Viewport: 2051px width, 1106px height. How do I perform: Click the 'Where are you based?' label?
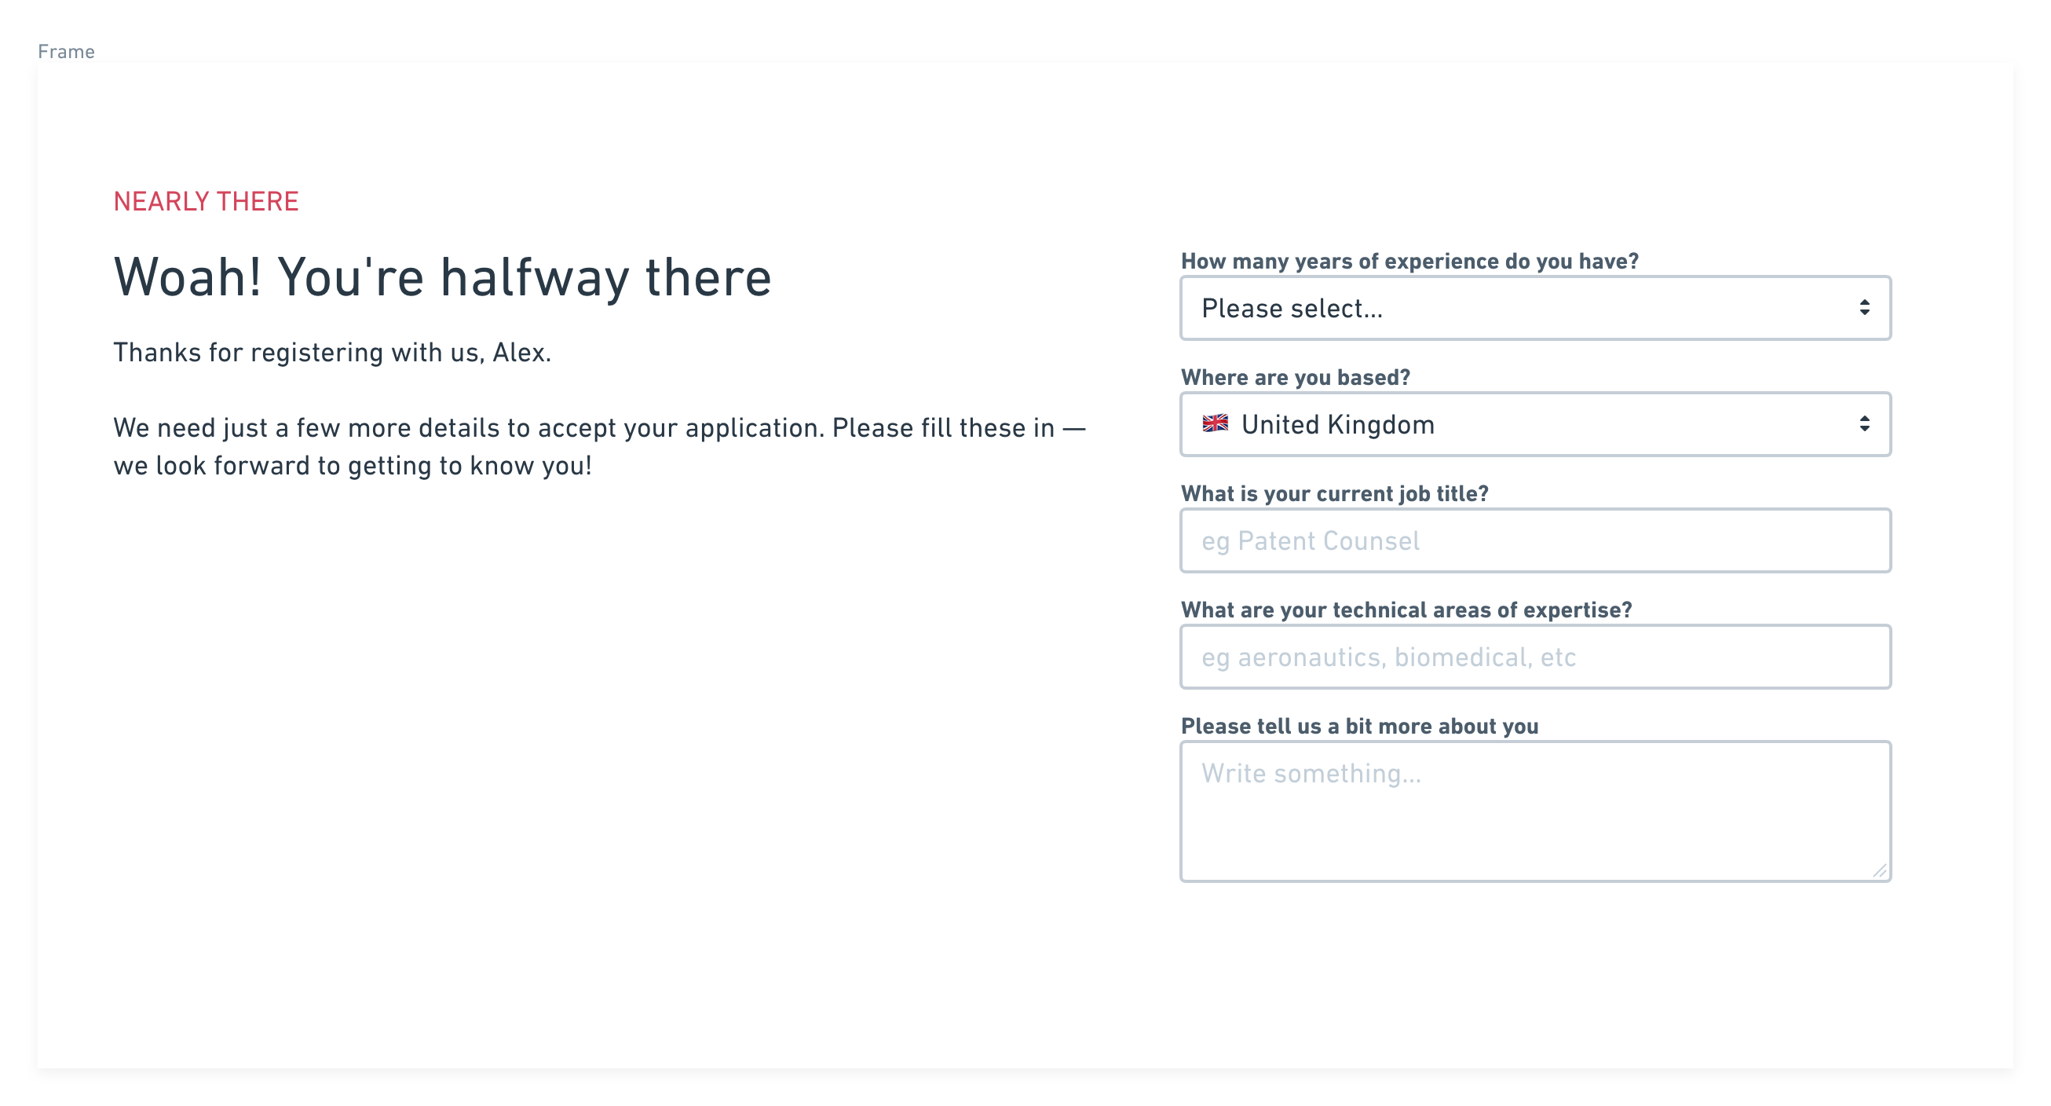[1296, 377]
